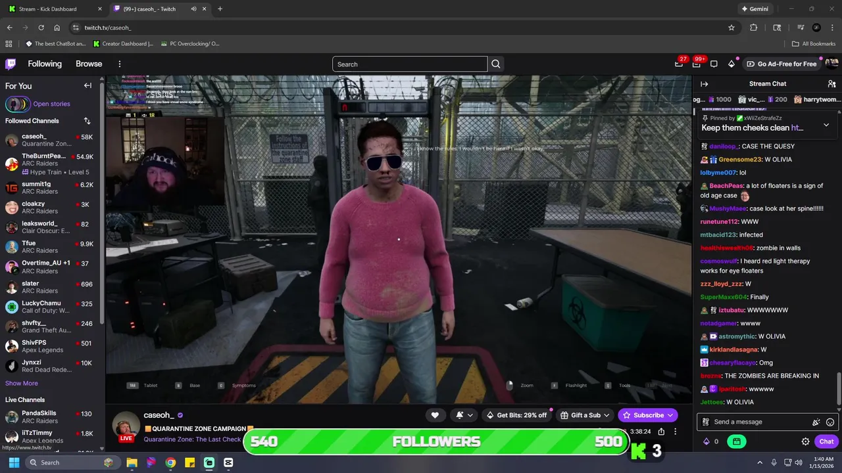Image resolution: width=842 pixels, height=473 pixels.
Task: Reload the Twitch page
Action: click(41, 28)
